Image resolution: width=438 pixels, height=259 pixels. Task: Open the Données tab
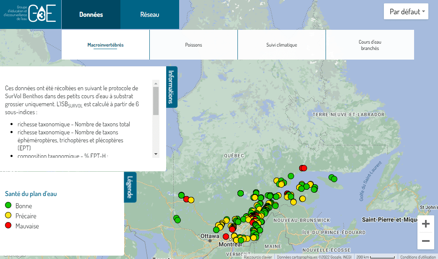coord(91,15)
